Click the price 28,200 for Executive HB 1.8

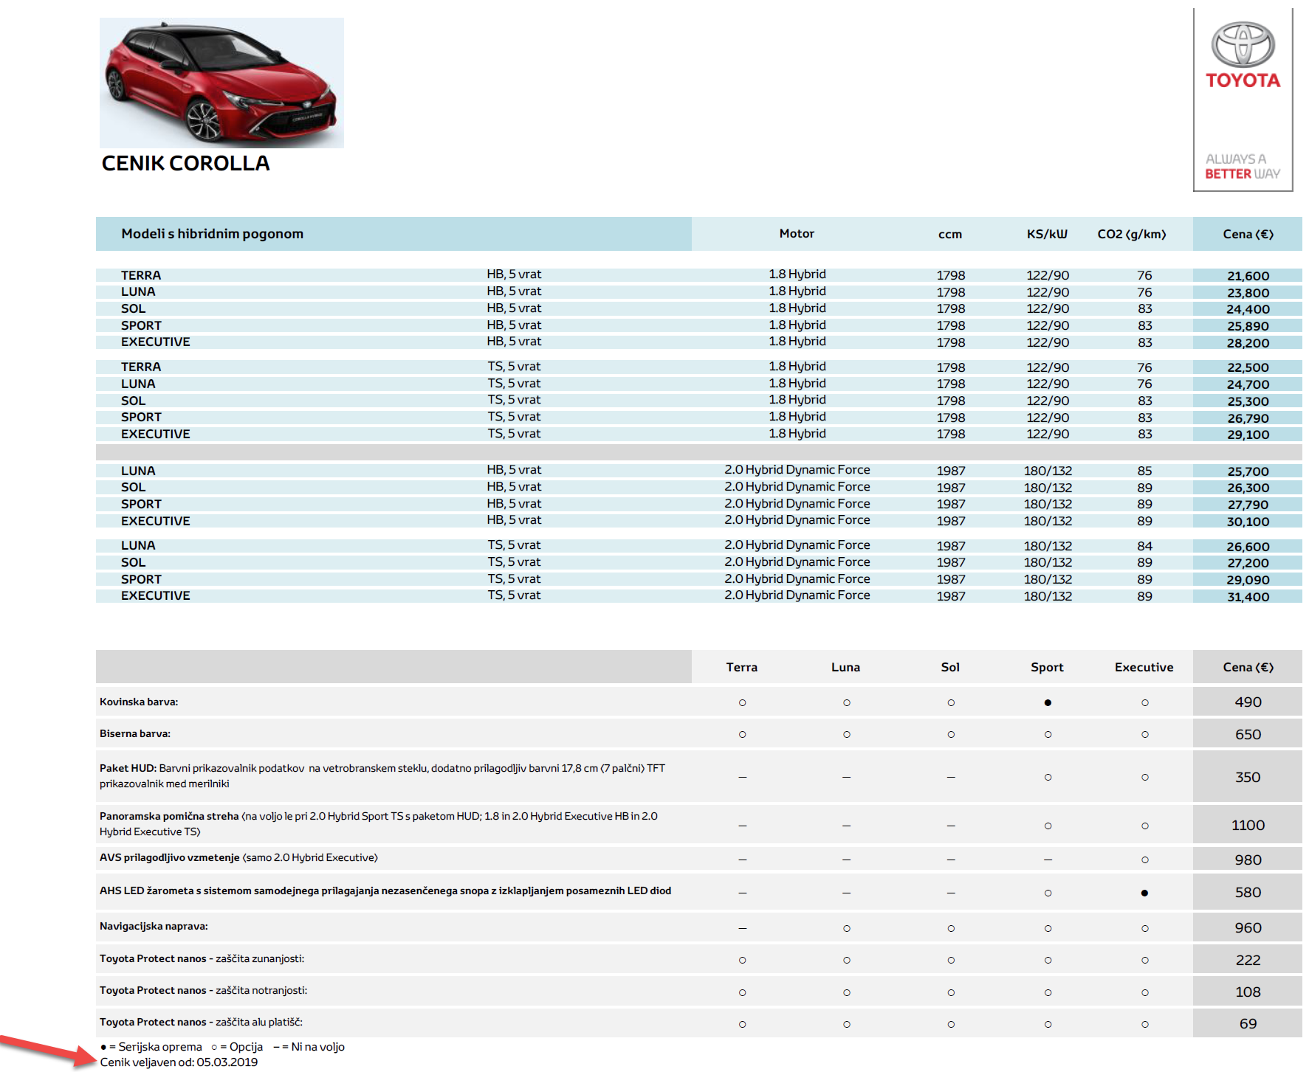pyautogui.click(x=1248, y=343)
